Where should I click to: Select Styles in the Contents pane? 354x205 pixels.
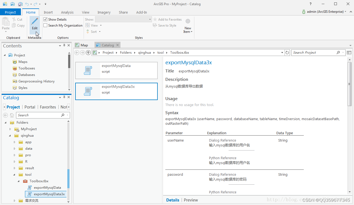click(x=23, y=88)
